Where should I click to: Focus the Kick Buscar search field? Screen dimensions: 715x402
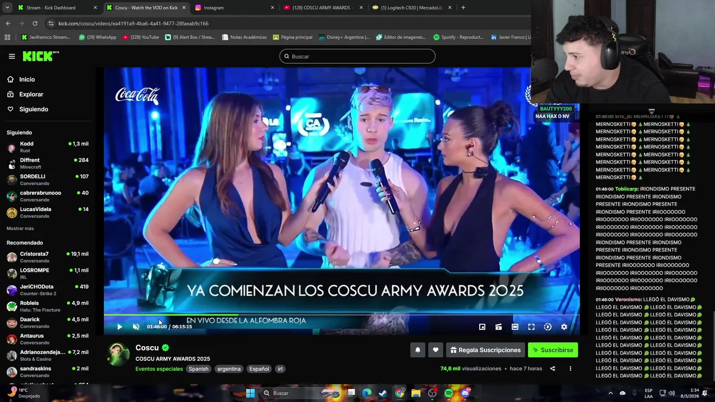coord(357,56)
